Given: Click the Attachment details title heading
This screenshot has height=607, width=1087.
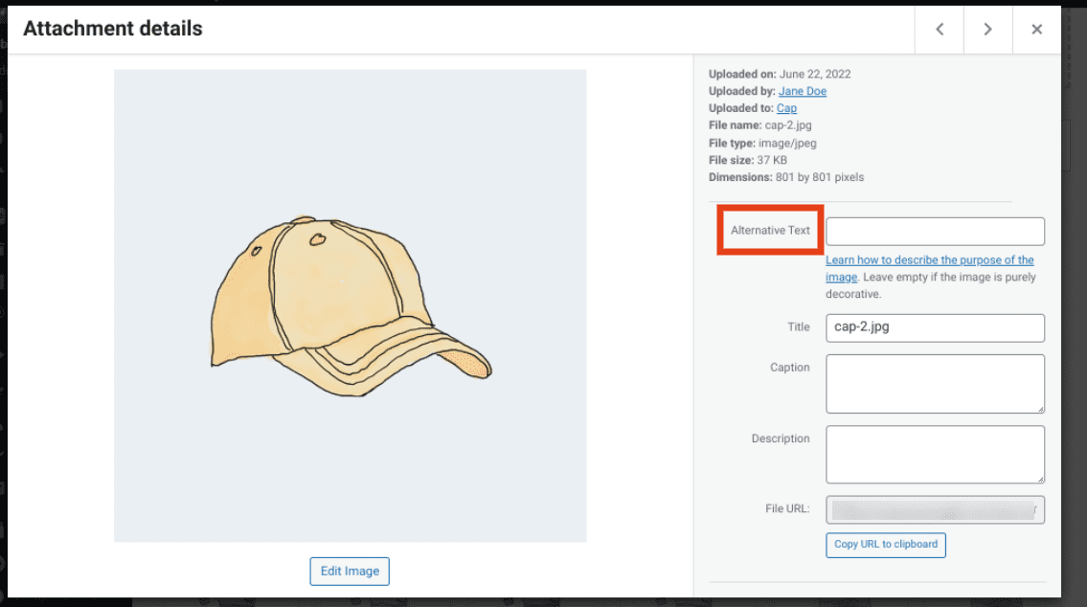Looking at the screenshot, I should (x=112, y=29).
